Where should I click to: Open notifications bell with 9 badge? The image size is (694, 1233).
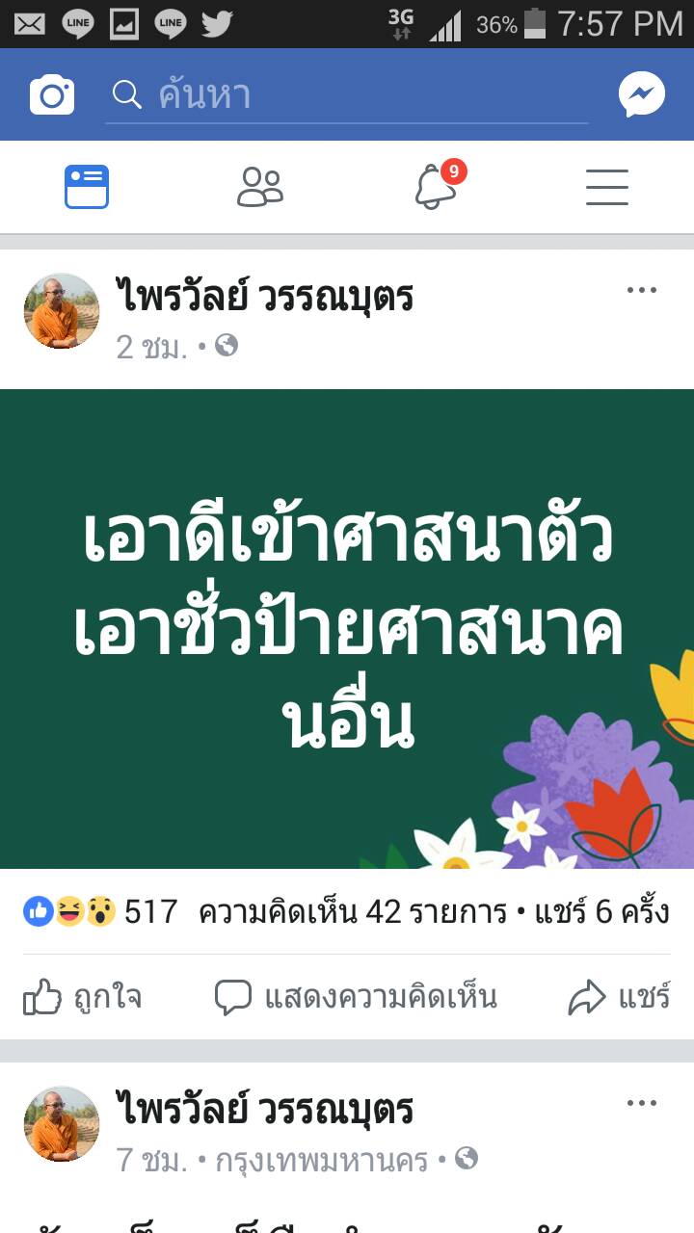438,186
